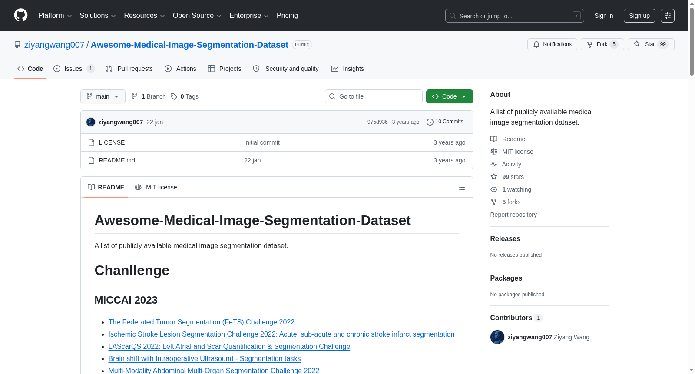Image resolution: width=695 pixels, height=374 pixels.
Task: Focus the Go to file field
Action: click(374, 96)
